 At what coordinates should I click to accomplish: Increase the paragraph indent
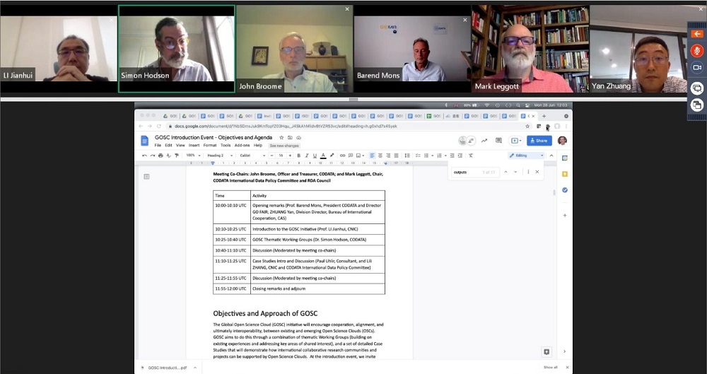tap(460, 156)
